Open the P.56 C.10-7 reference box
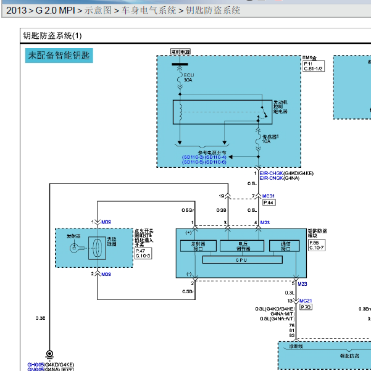Viewport: 371px width, 371px height. 317,245
